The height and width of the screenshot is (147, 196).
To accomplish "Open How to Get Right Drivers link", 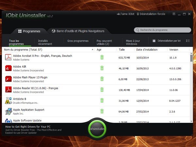I will (x=28, y=127).
